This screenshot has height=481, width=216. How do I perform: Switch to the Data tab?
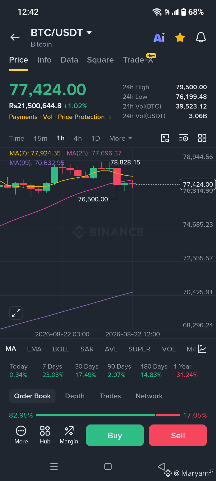pos(69,60)
